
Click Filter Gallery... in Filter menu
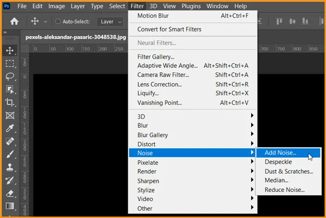coord(156,57)
